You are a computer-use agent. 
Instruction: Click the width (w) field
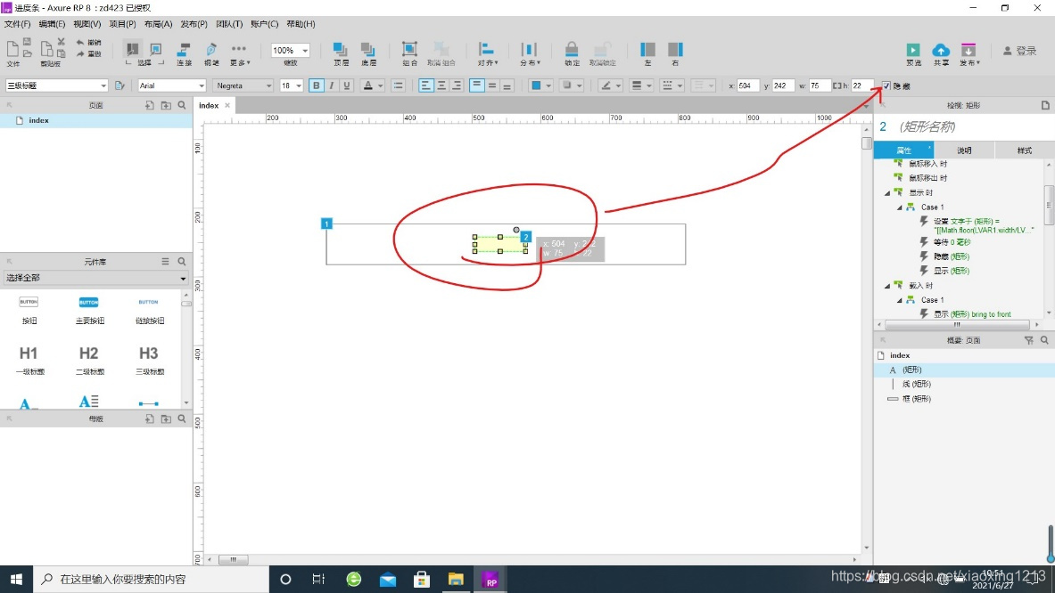click(x=820, y=85)
